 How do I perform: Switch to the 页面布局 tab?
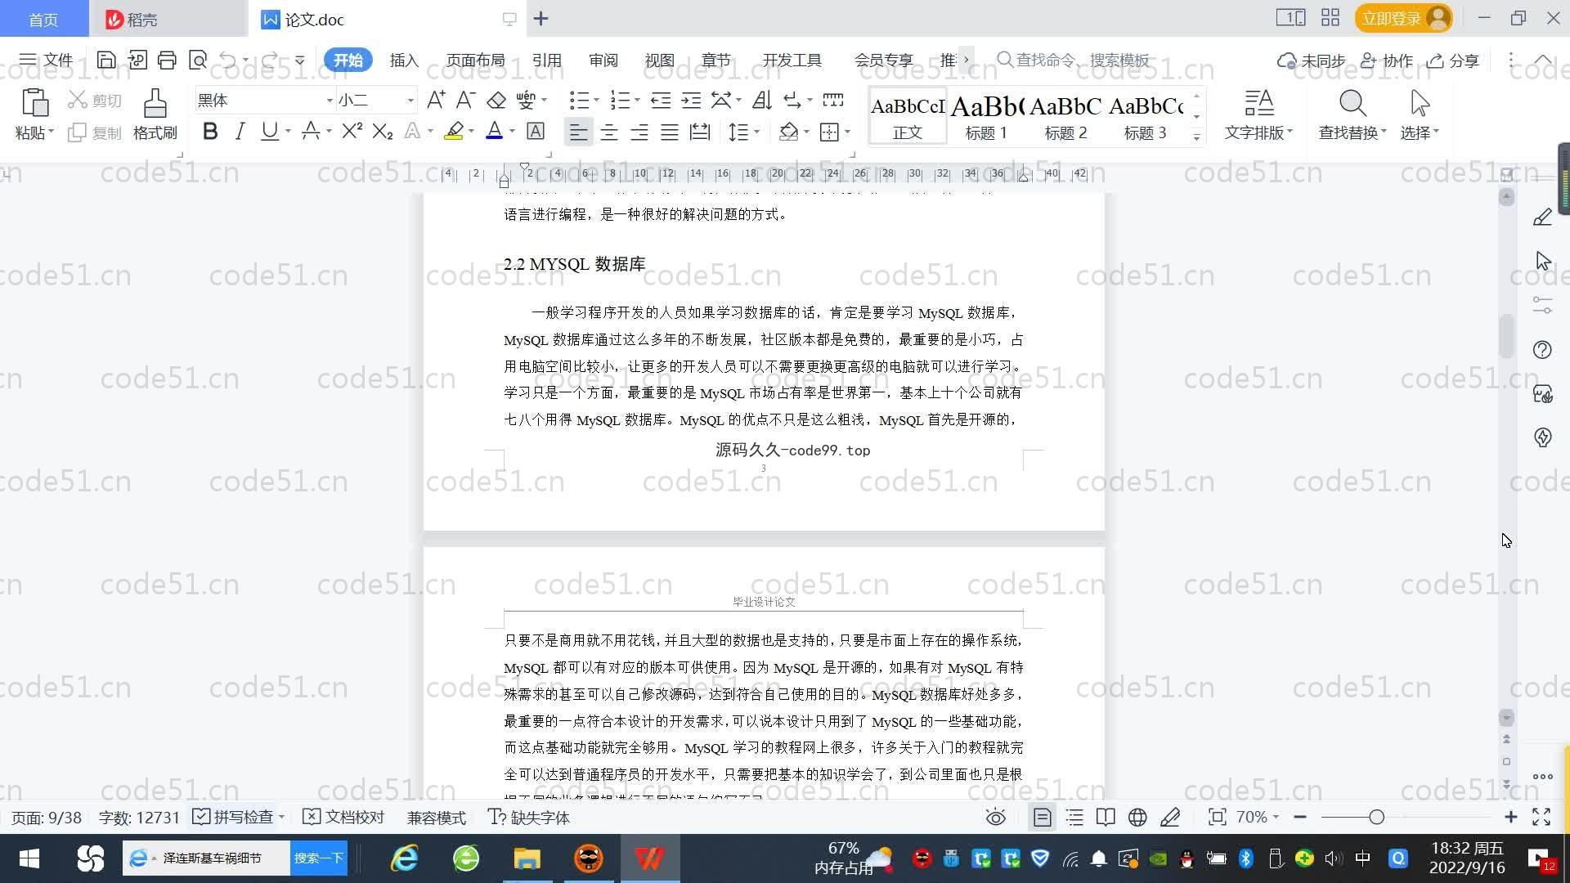click(475, 60)
